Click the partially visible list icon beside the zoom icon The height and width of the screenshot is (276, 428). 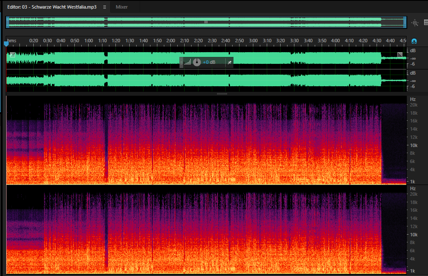[x=426, y=22]
